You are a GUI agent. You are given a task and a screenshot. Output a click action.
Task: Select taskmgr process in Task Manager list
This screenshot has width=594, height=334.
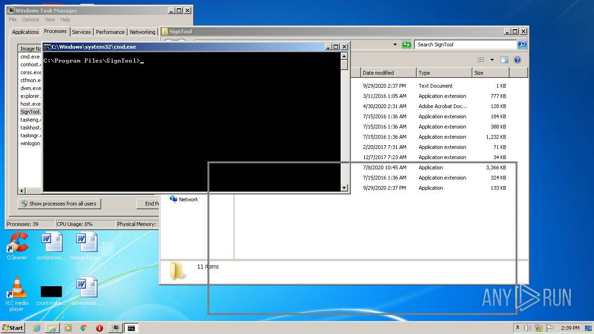(x=30, y=135)
